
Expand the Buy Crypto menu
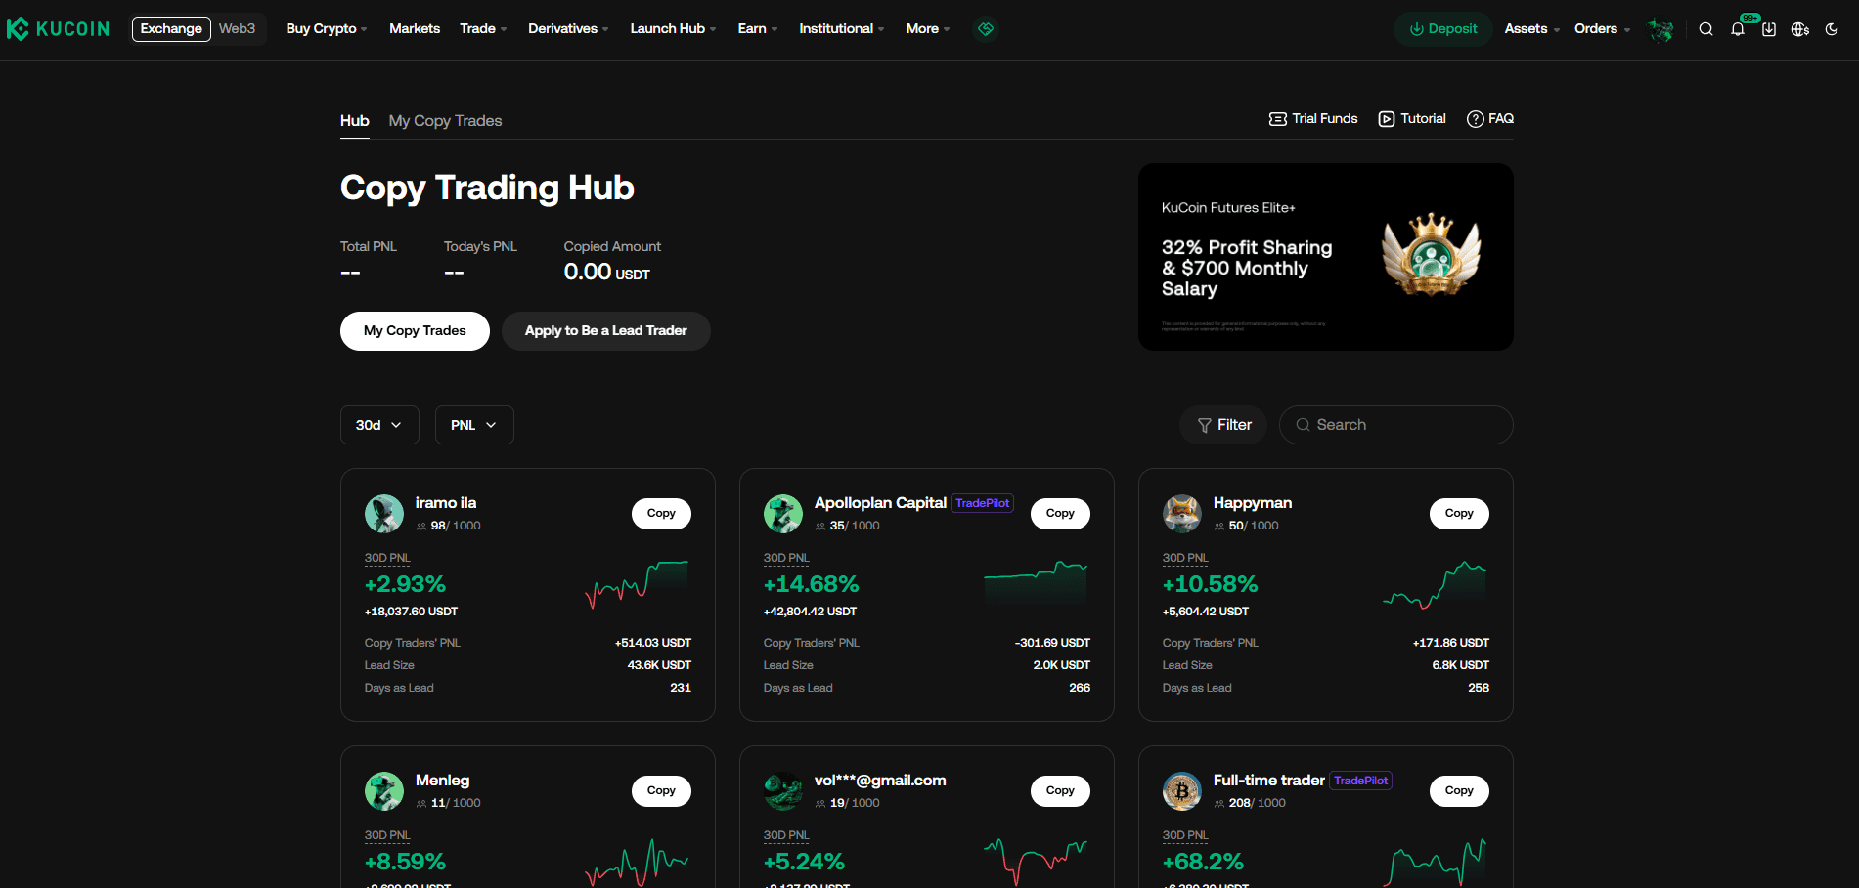(327, 29)
